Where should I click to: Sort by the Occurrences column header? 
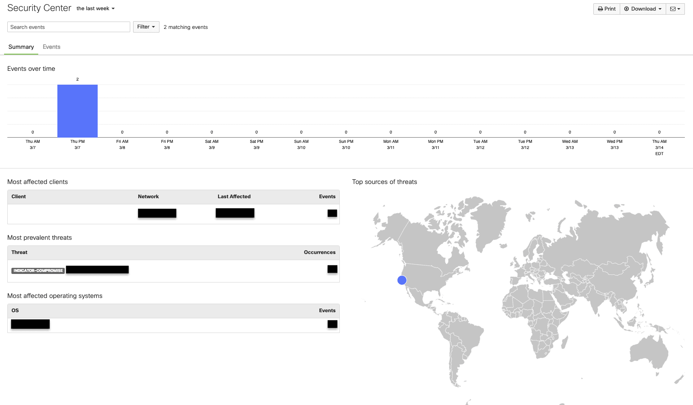[319, 252]
